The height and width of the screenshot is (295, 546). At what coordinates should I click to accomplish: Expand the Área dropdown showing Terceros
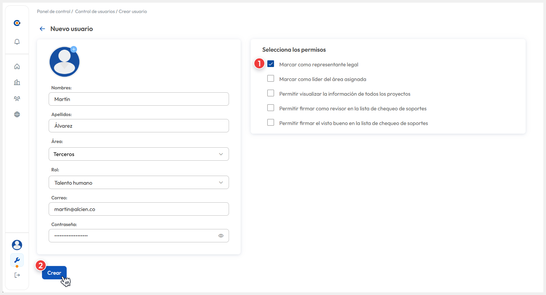pyautogui.click(x=139, y=154)
